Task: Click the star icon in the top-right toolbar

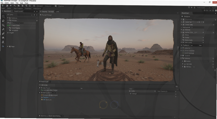Action: 192,8
